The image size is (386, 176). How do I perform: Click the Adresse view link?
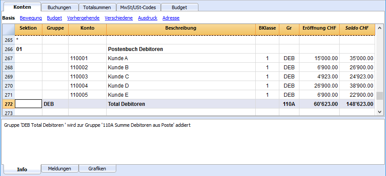(x=171, y=18)
